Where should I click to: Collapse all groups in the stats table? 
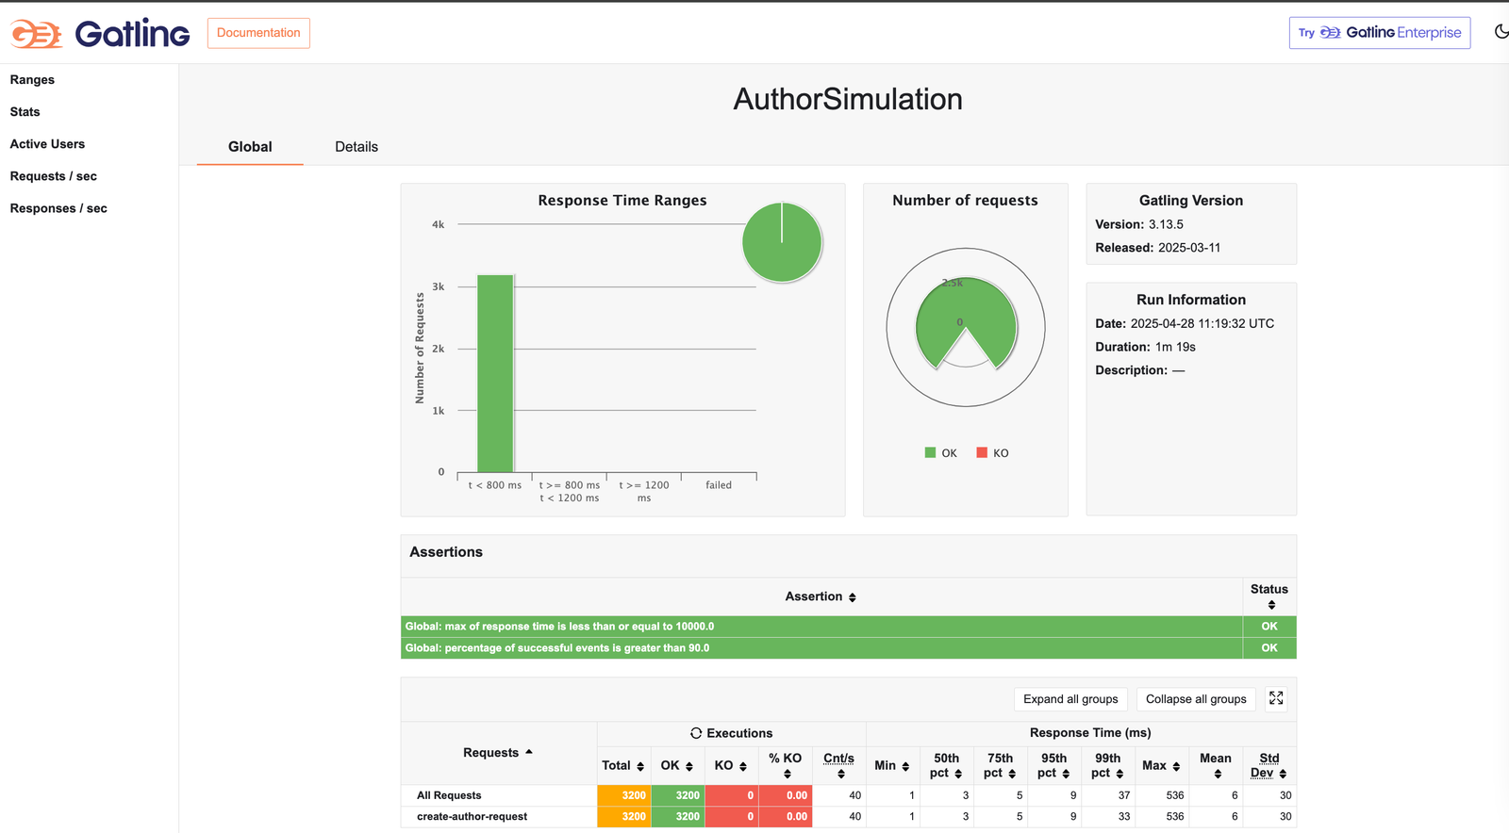1195,699
